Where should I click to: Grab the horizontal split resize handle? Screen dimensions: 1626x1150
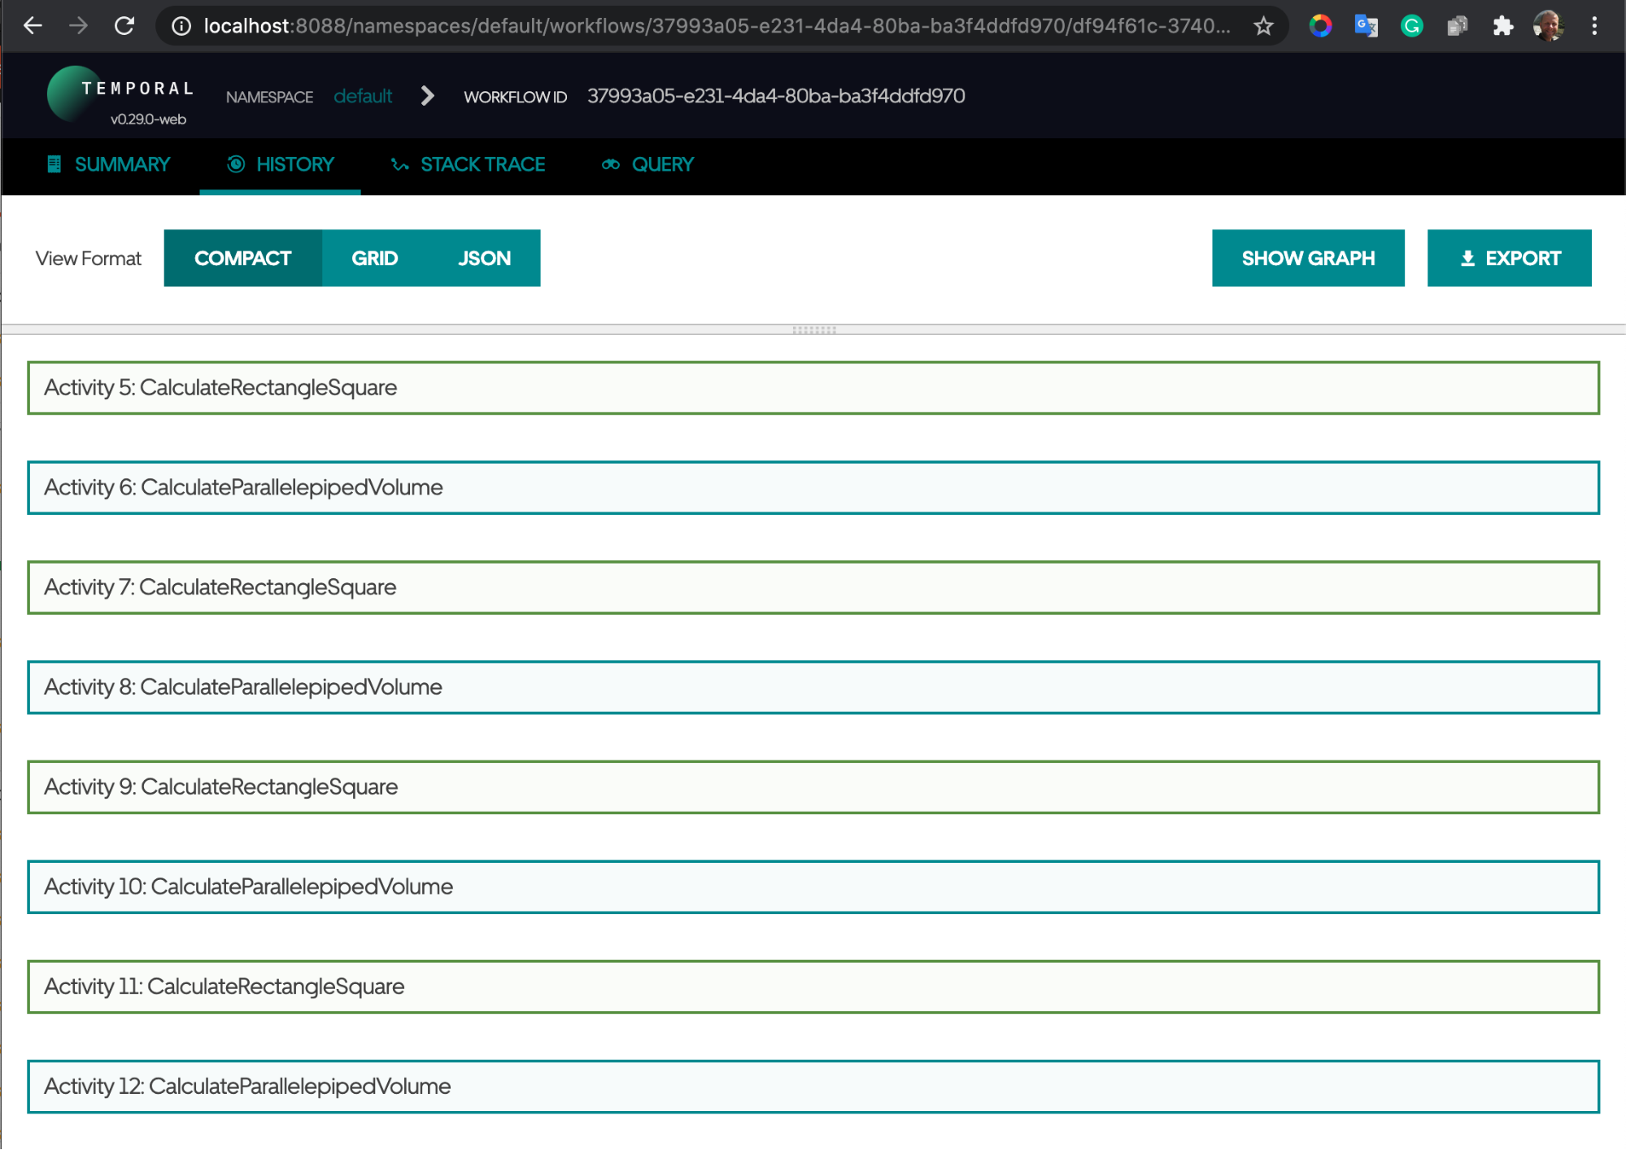[x=813, y=329]
